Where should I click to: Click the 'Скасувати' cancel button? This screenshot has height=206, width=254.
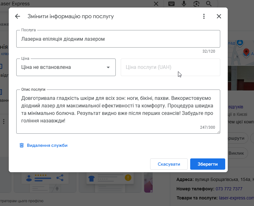coord(169,164)
